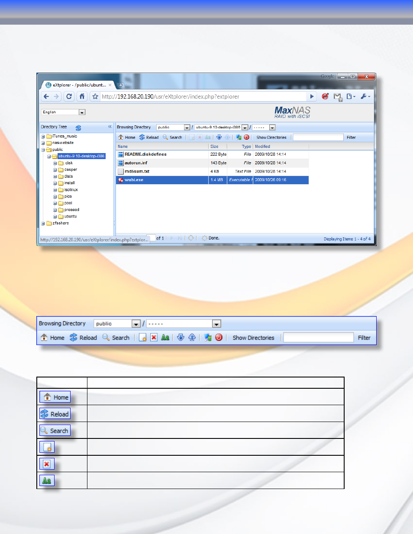Open the wrench settings menu in the browser
Screen dimensions: 413x534
pos(365,96)
